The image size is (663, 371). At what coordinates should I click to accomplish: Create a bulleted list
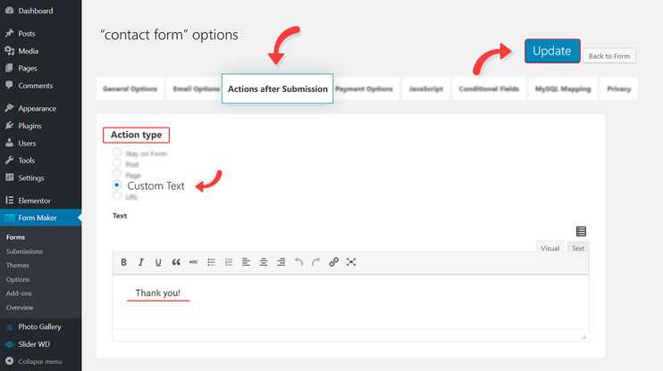click(x=211, y=262)
